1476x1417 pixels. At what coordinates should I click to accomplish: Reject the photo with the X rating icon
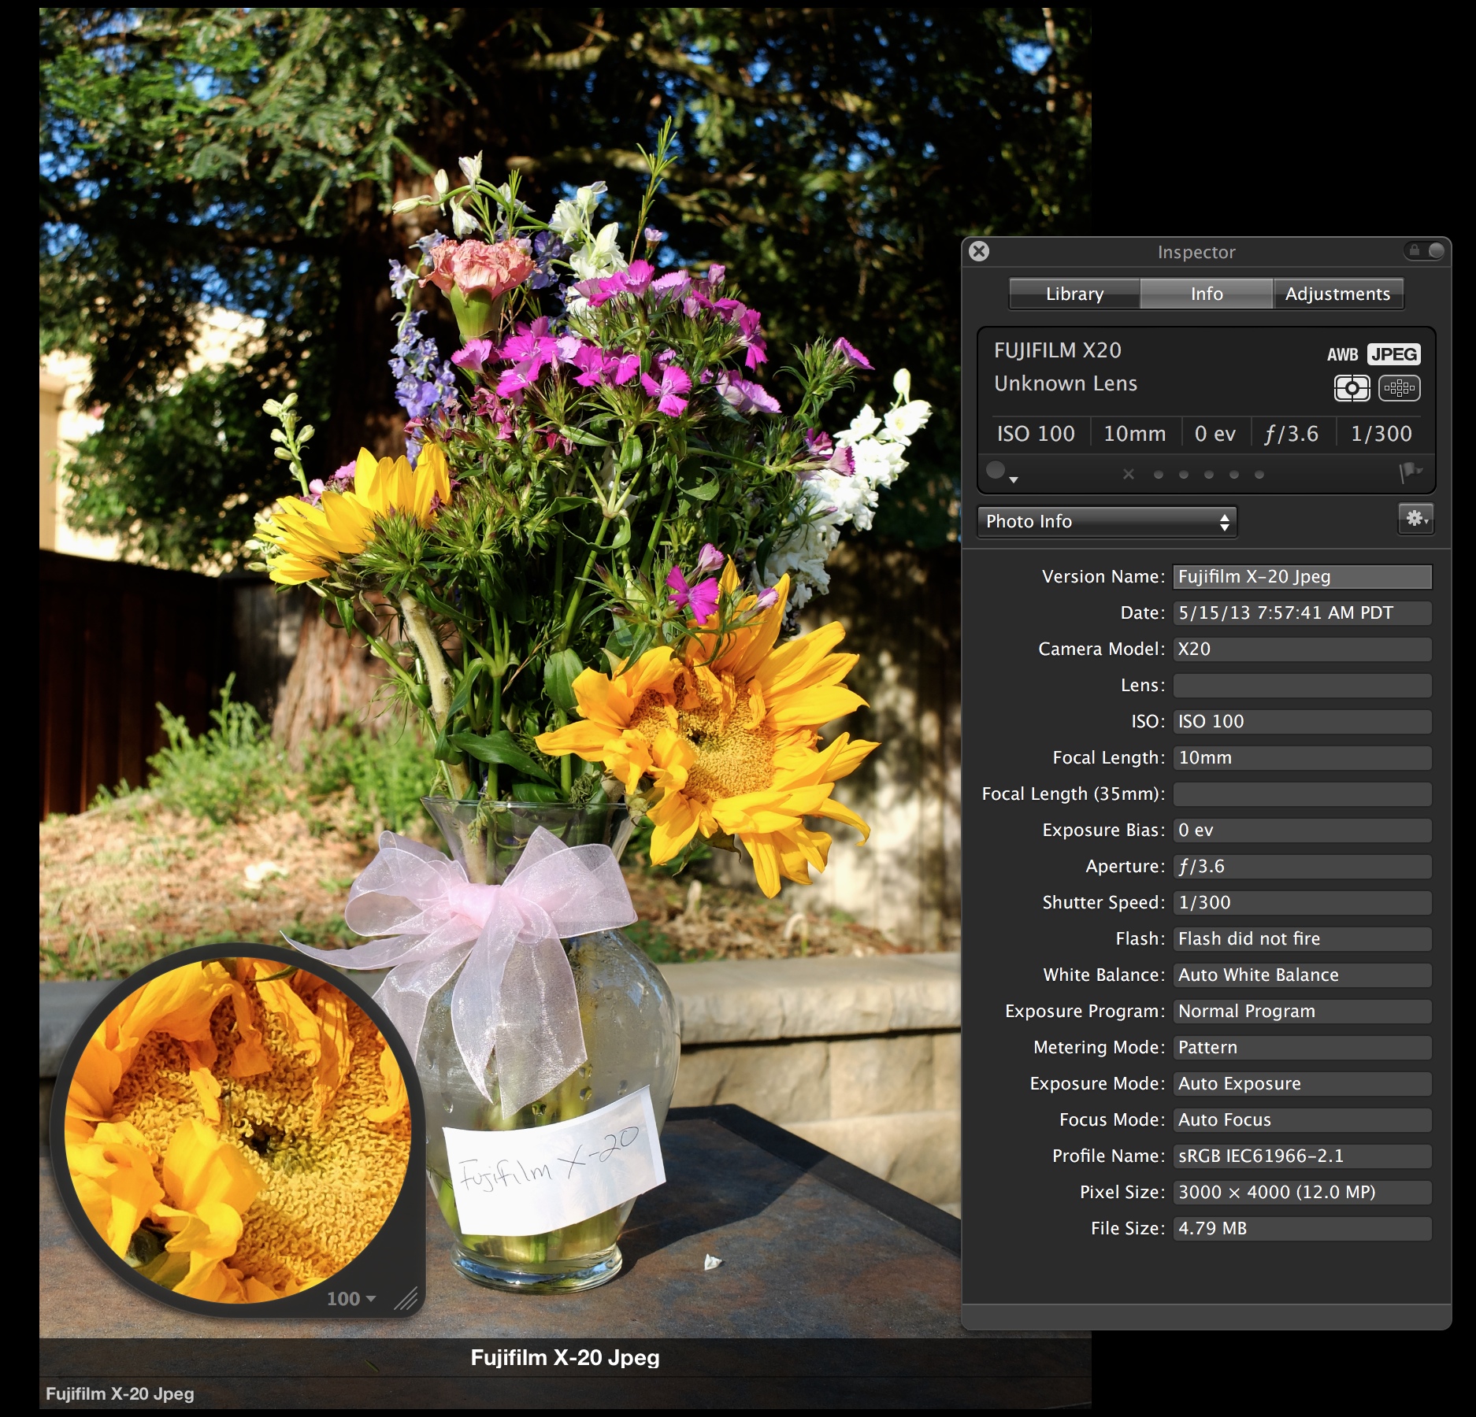tap(1129, 474)
